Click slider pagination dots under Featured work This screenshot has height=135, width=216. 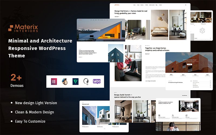(x=104, y=129)
